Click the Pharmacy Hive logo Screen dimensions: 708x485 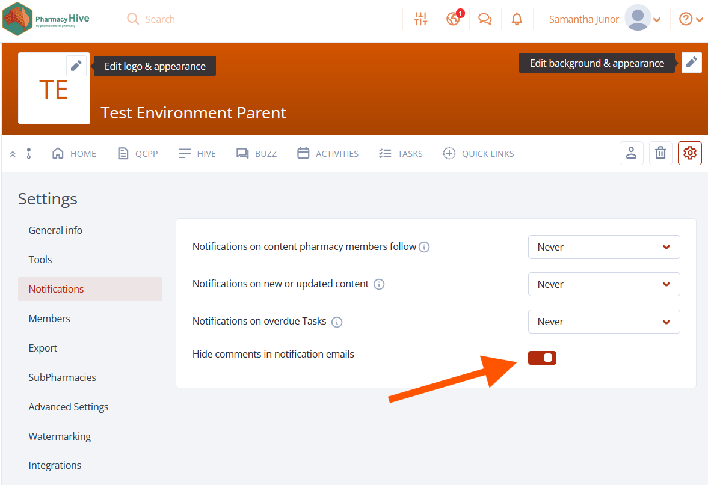(46, 19)
